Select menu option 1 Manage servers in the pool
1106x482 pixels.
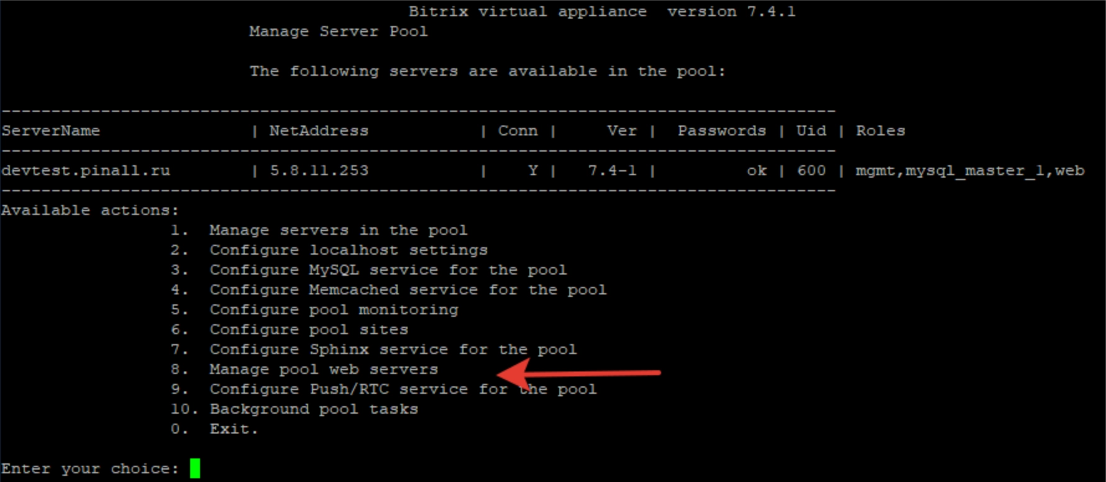(319, 230)
